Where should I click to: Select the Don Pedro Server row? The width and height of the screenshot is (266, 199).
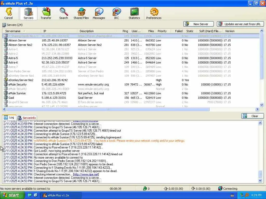coord(131,71)
